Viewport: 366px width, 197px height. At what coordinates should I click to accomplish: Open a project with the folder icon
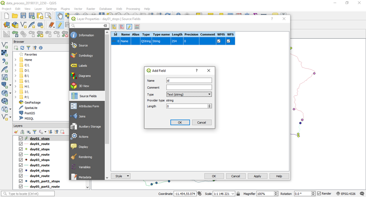pyautogui.click(x=15, y=16)
